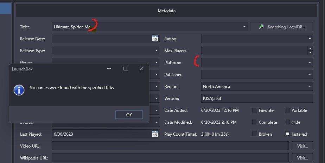Click the Searching LocalDB button
This screenshot has width=325, height=163.
[281, 27]
